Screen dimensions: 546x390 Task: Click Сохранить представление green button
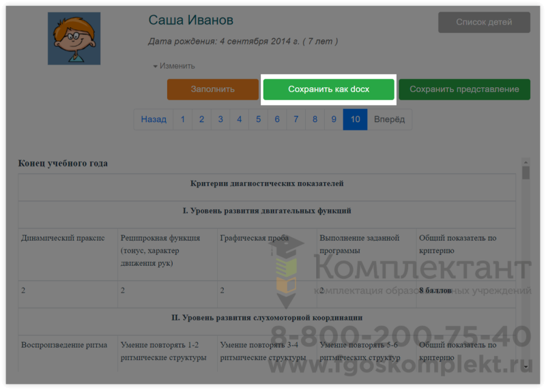[464, 89]
